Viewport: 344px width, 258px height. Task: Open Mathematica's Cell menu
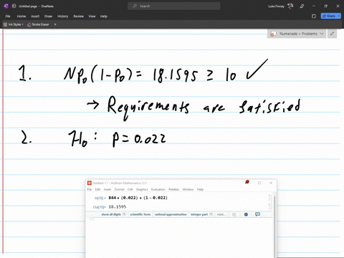click(x=130, y=189)
